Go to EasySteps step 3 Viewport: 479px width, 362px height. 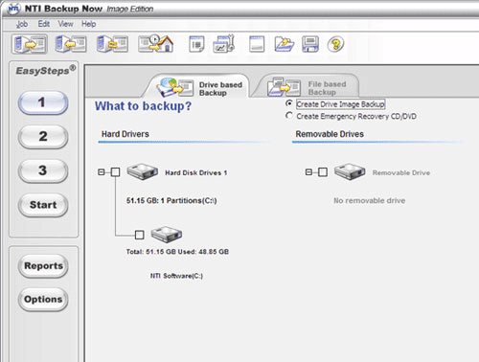tap(43, 170)
